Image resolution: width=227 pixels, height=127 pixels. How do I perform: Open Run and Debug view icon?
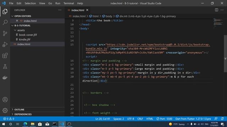point(5,44)
